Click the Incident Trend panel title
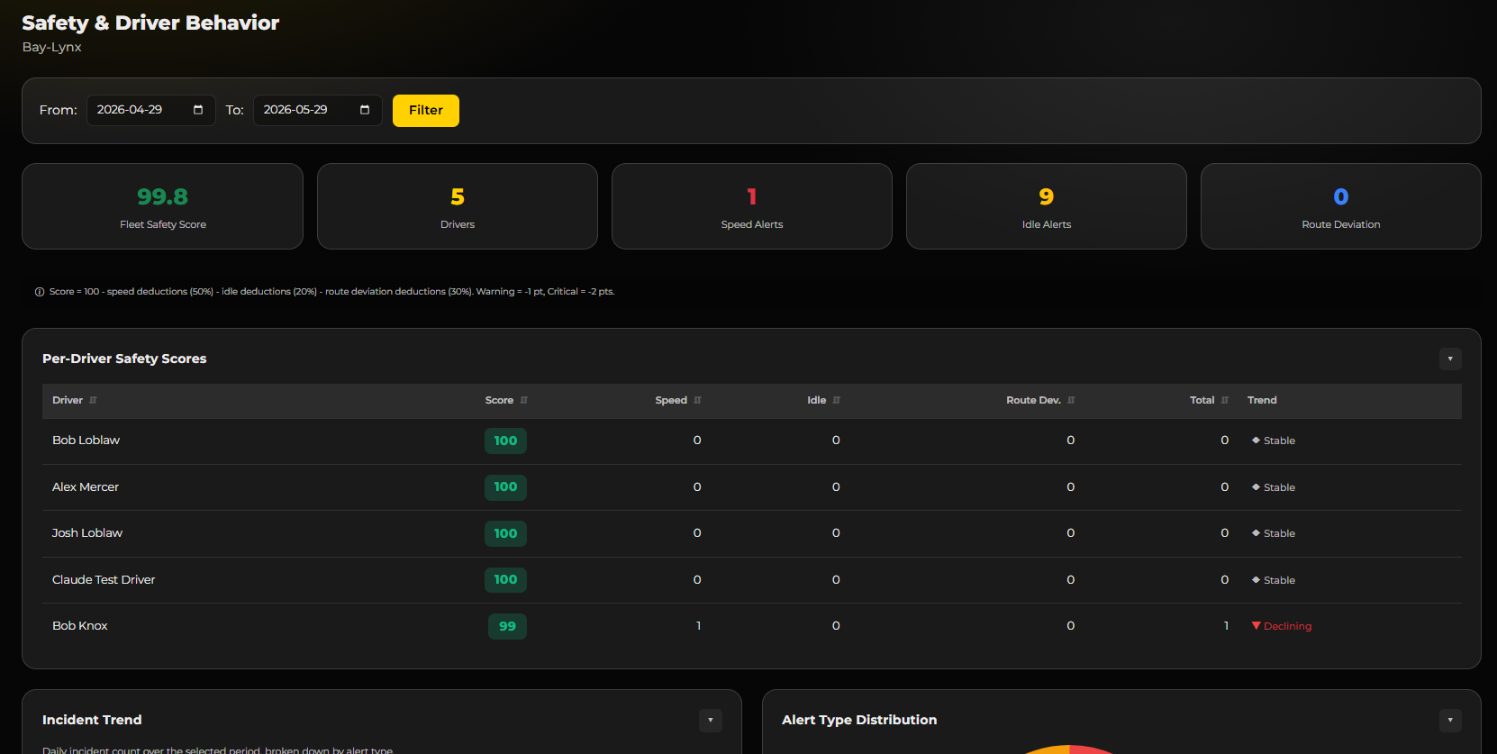Viewport: 1497px width, 754px height. [x=92, y=720]
